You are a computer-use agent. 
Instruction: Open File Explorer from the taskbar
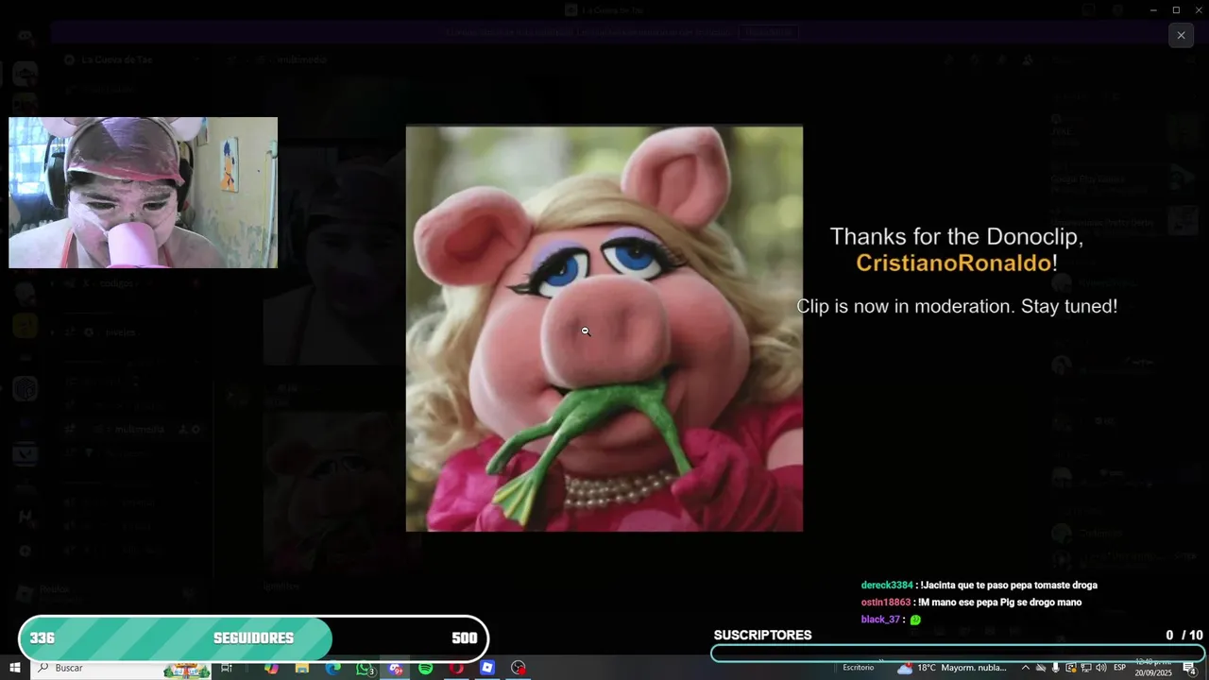pyautogui.click(x=302, y=668)
